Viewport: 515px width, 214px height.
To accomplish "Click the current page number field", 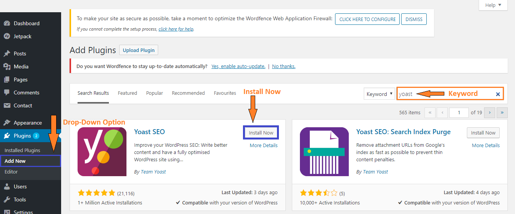I will pos(459,112).
